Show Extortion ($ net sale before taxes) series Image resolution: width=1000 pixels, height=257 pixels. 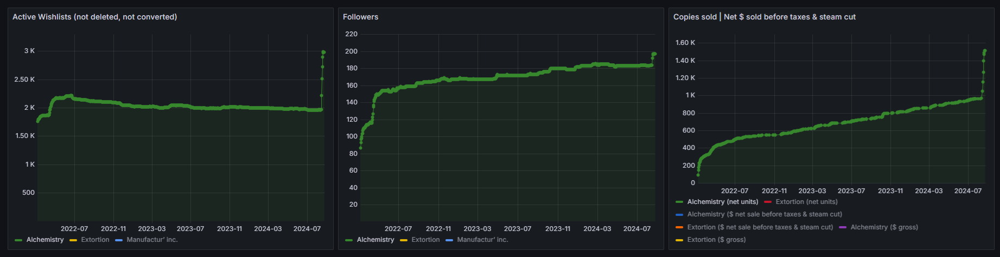click(760, 227)
